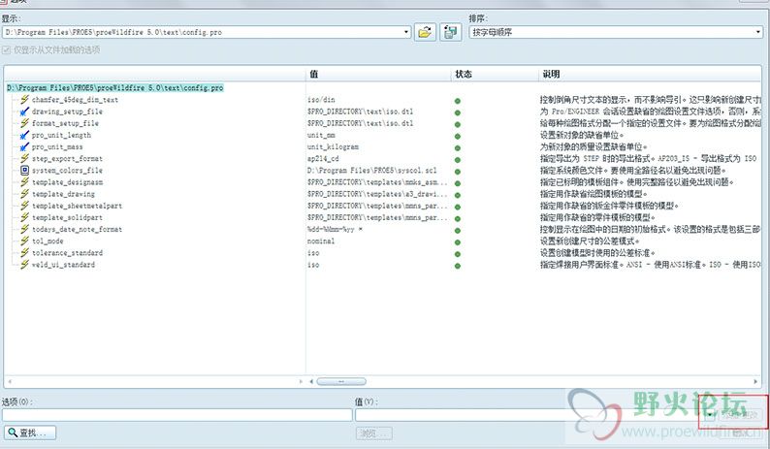The width and height of the screenshot is (770, 449).
Task: Click left arrow of option name pane scrollbar
Action: pyautogui.click(x=10, y=382)
